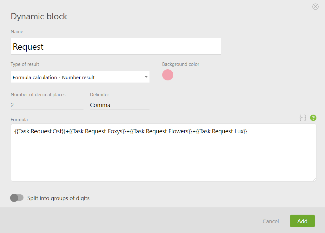This screenshot has height=233, width=325.
Task: Close the Dynamic block dialog
Action: pyautogui.click(x=315, y=7)
